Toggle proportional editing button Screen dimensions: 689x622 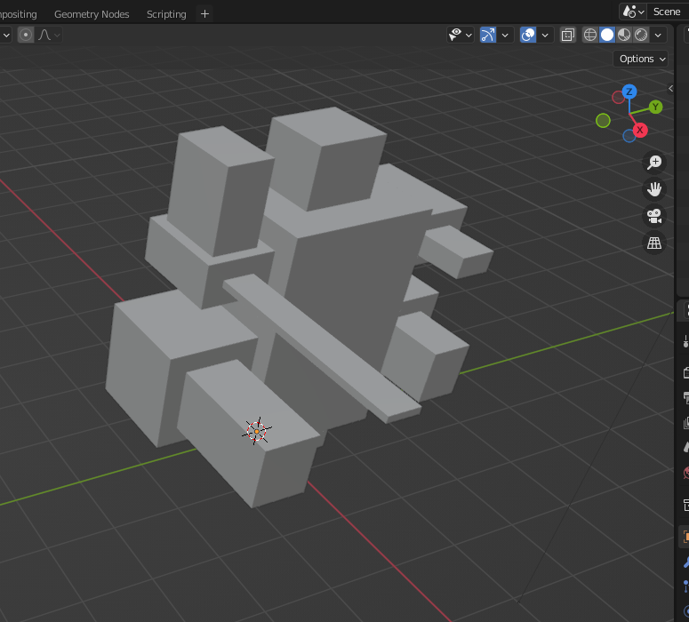(26, 35)
